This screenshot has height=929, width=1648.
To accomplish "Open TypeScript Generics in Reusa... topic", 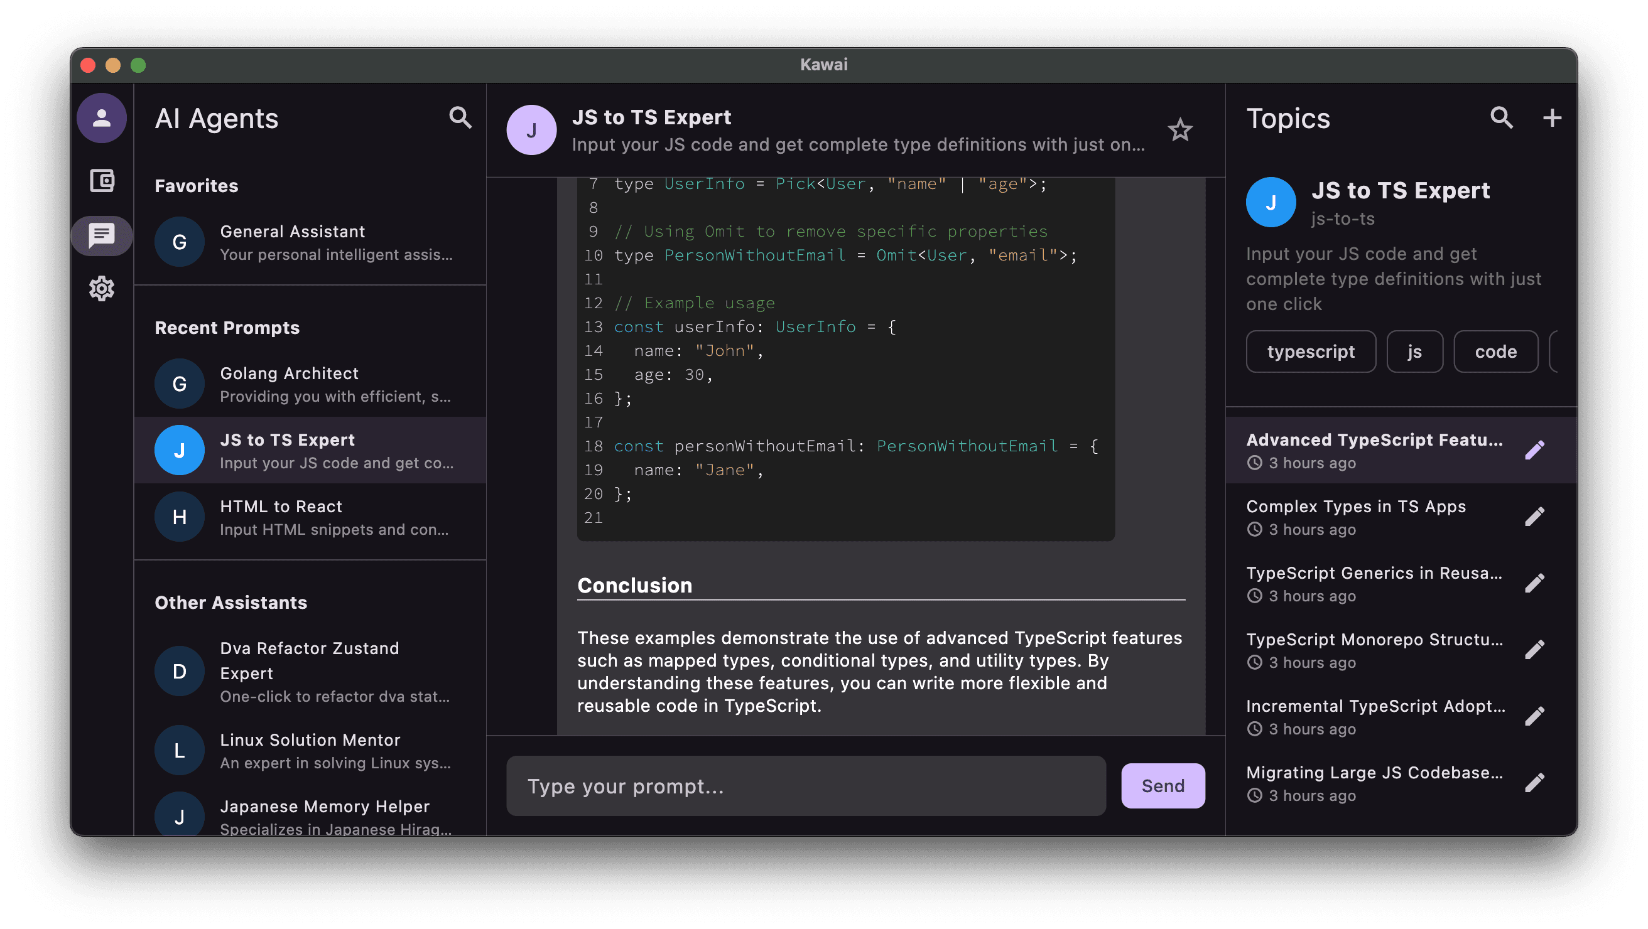I will coord(1401,584).
